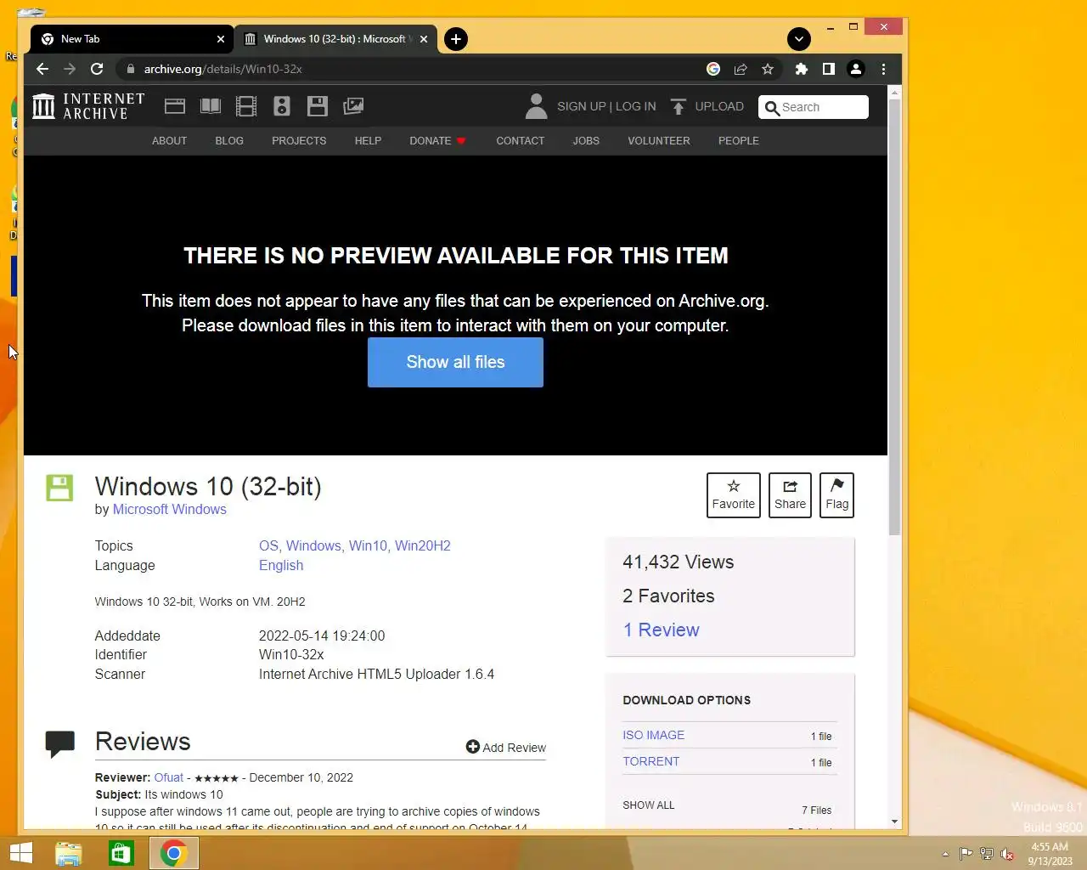
Task: Show hidden system tray icons
Action: pyautogui.click(x=945, y=854)
